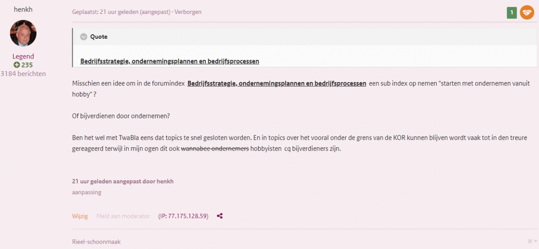
Task: Open quoted Bedrijfsstrategie link in the Quote box
Action: (170, 61)
